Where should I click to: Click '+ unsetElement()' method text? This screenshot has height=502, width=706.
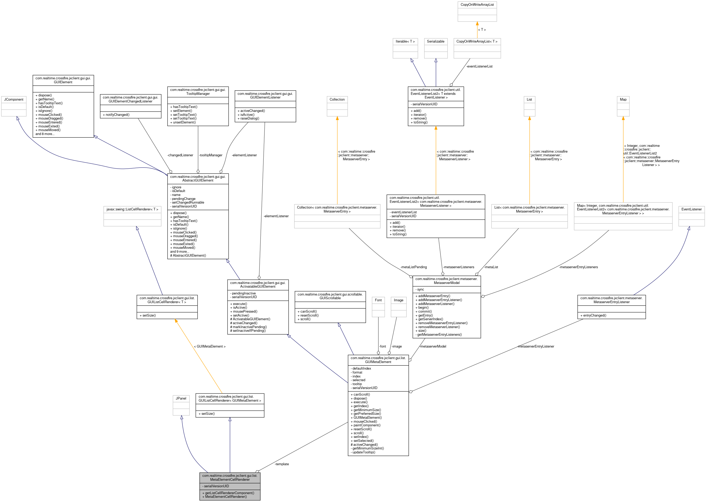point(183,122)
